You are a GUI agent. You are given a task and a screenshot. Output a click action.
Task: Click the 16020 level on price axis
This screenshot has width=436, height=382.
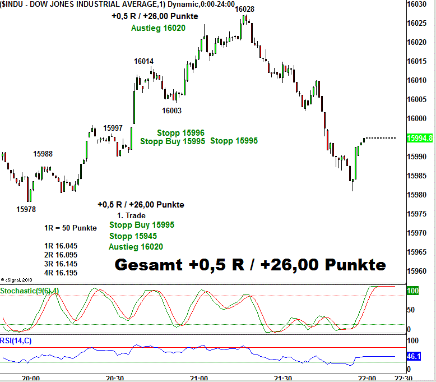[418, 42]
